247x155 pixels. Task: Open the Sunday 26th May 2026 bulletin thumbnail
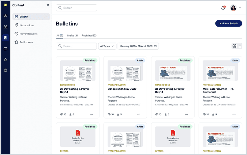click(125, 71)
